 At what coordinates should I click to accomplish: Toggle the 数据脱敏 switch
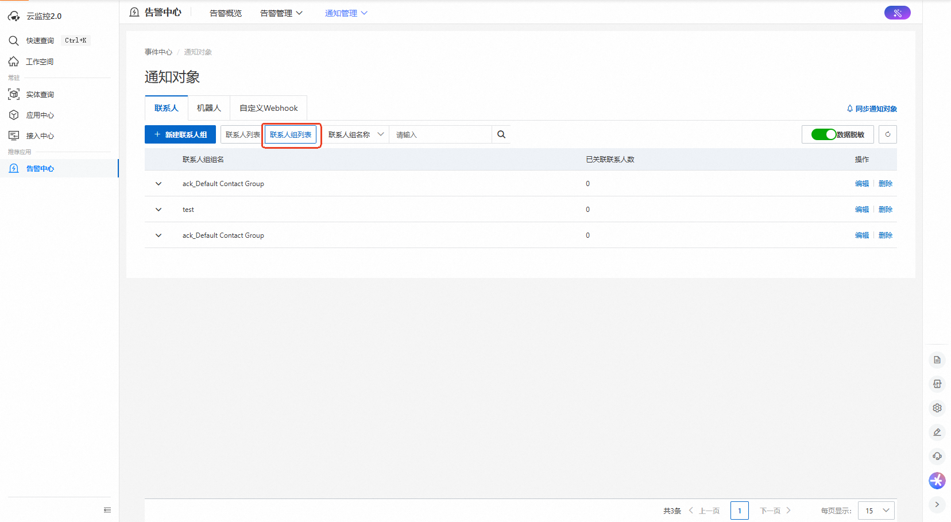(824, 134)
